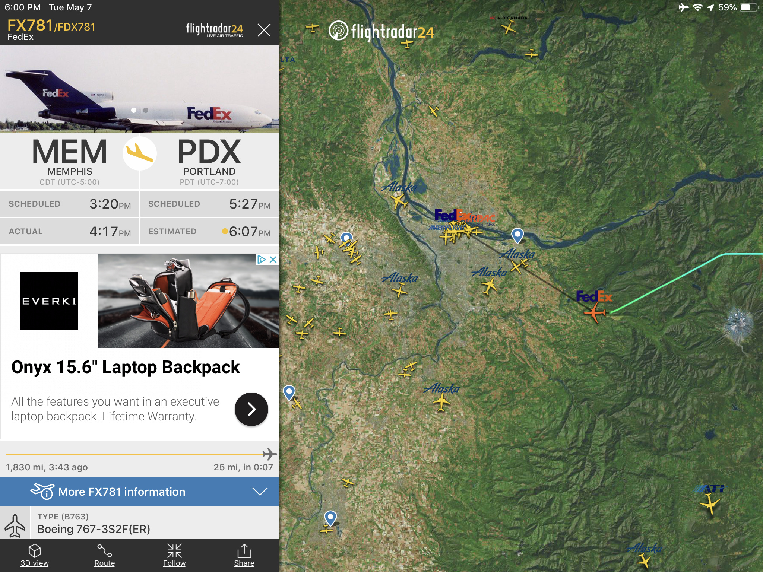763x572 pixels.
Task: Close the FX781 flight panel
Action: point(264,30)
